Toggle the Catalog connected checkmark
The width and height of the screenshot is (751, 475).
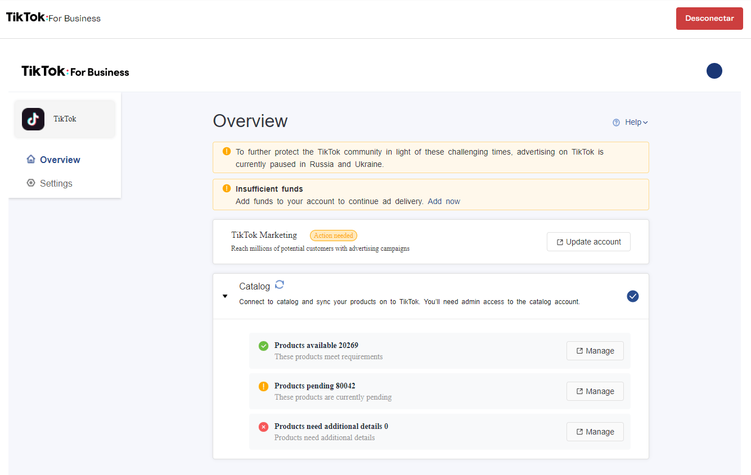pos(632,296)
